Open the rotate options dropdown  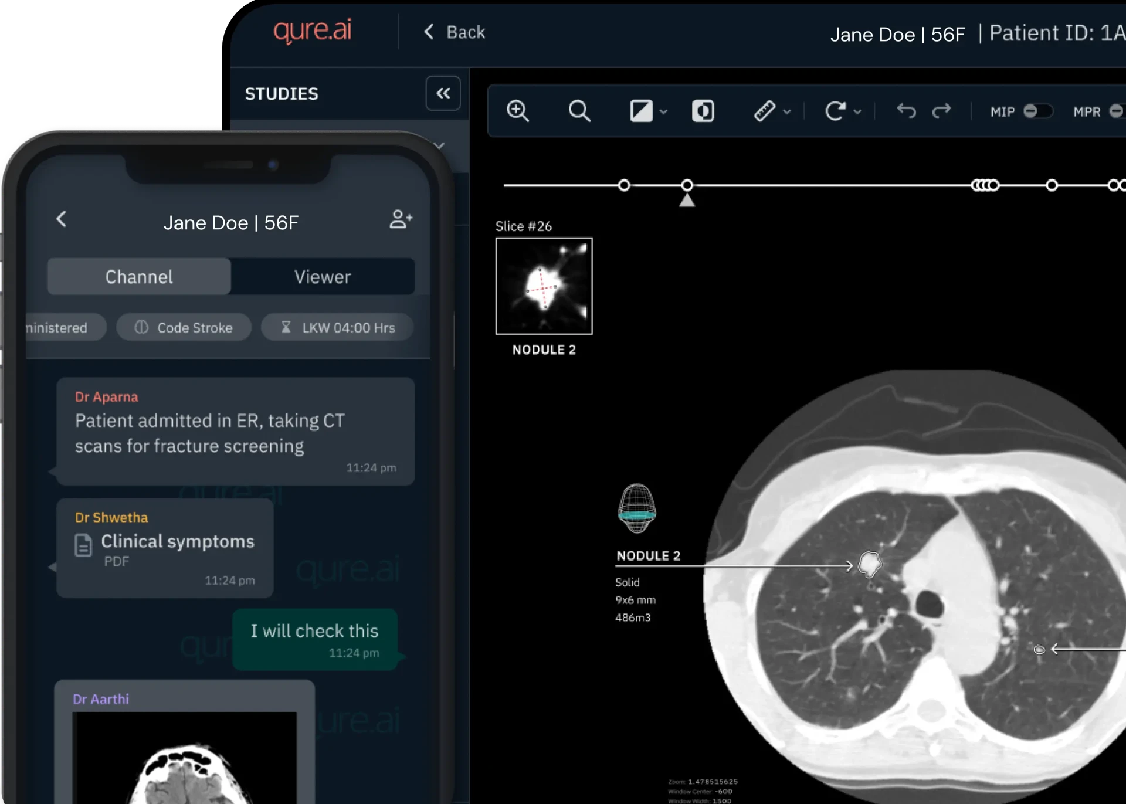pos(858,111)
